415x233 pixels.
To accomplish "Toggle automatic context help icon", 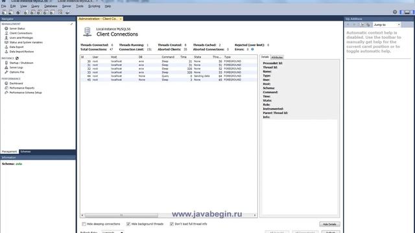I will pyautogui.click(x=368, y=25).
